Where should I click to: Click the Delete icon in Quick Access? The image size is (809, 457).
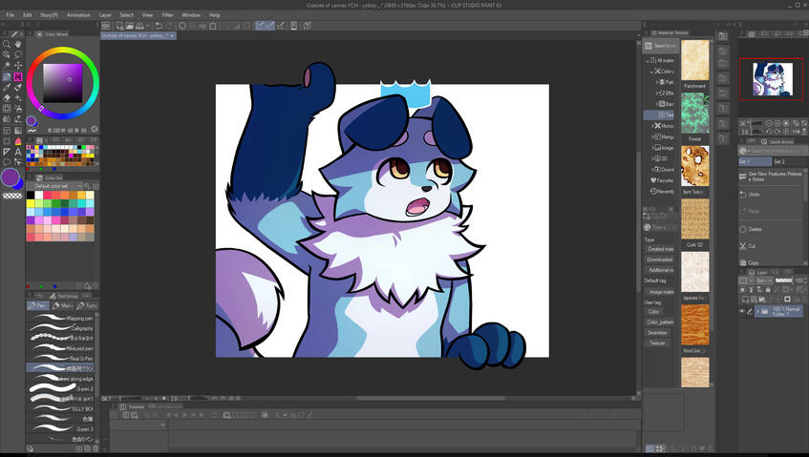tap(743, 229)
